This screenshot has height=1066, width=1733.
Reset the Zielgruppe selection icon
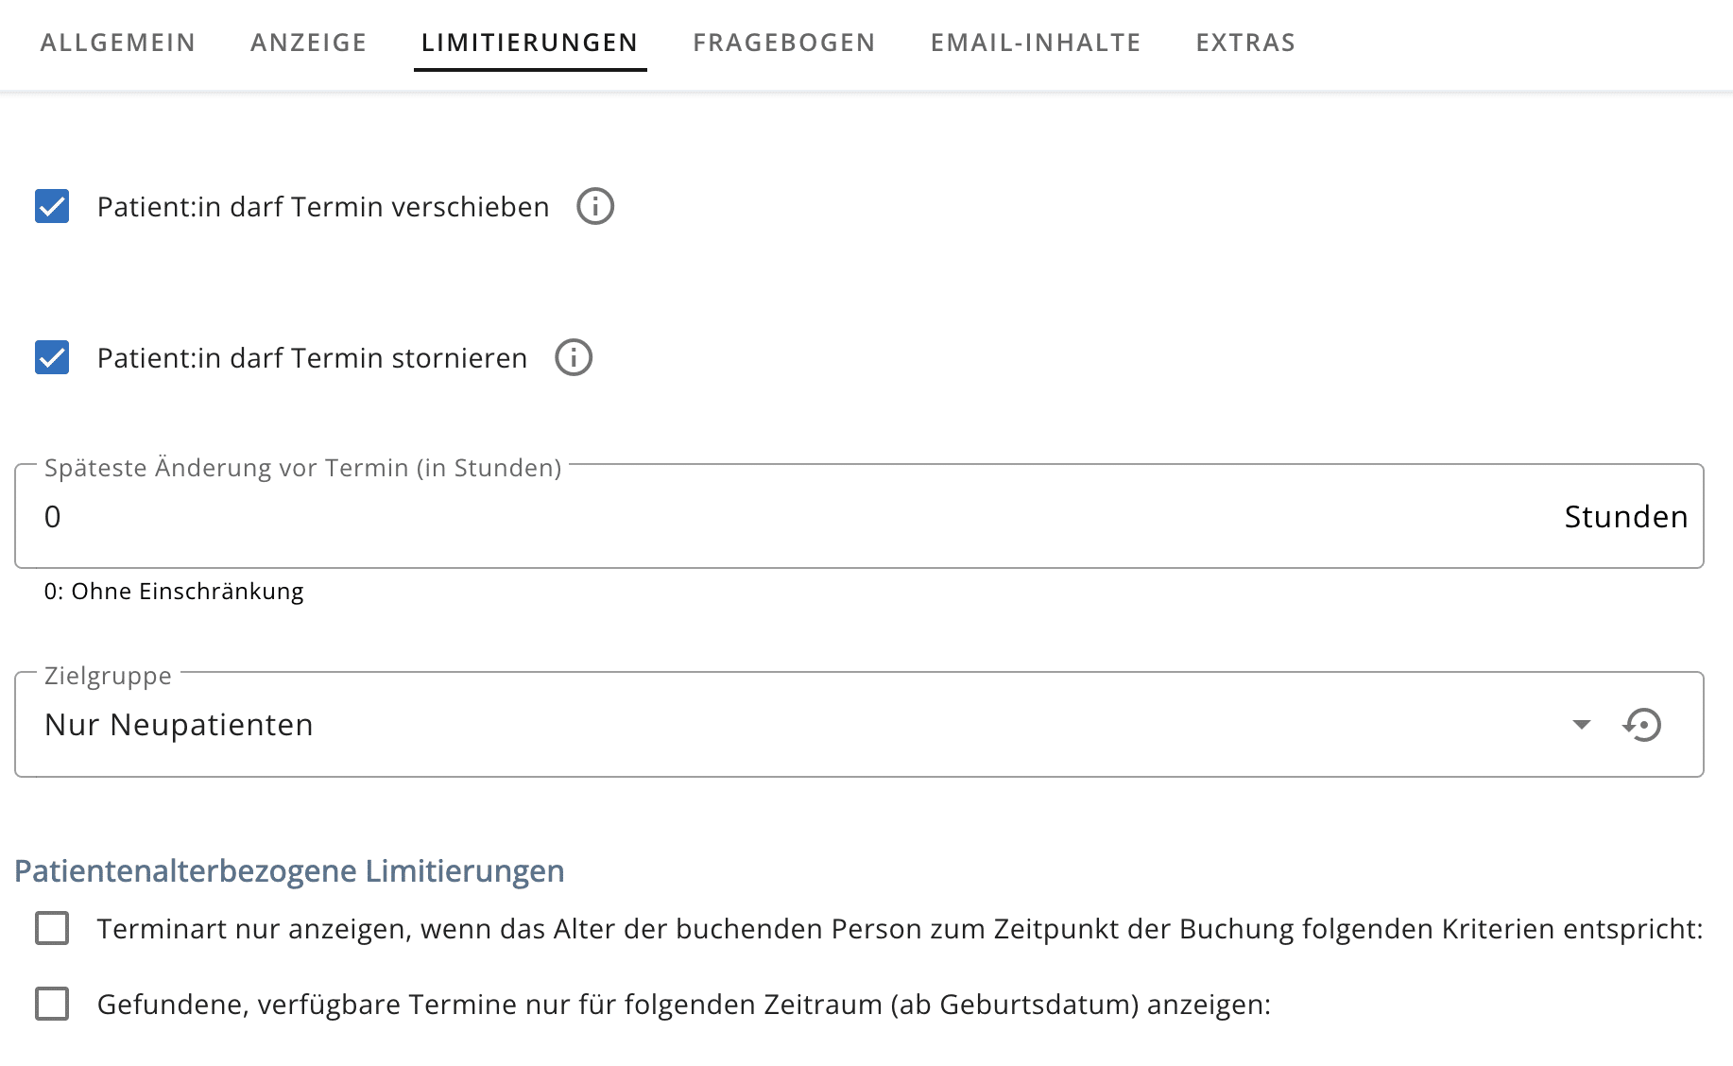[1642, 725]
